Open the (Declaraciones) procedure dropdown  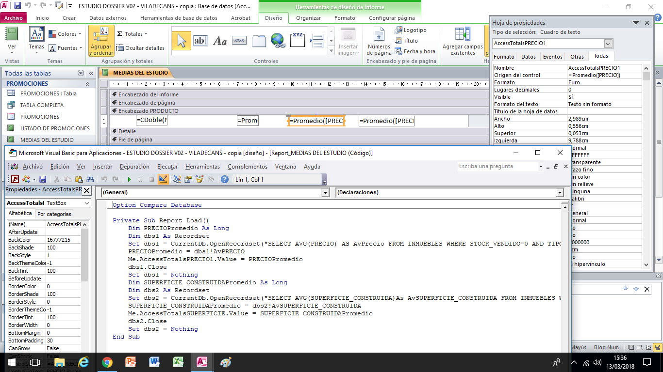click(561, 192)
